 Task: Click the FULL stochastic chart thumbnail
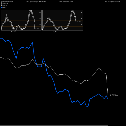(x=62, y=20)
